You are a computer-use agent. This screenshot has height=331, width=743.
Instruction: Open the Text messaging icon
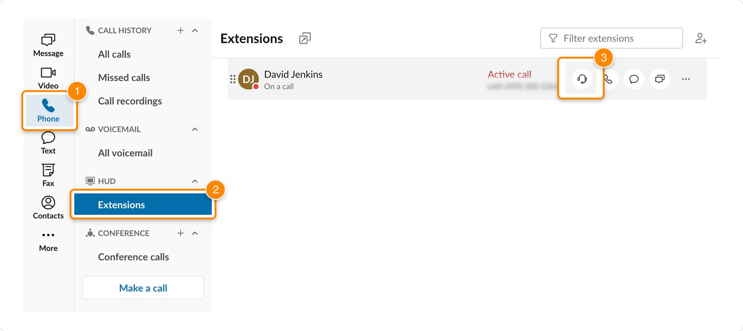[x=48, y=143]
